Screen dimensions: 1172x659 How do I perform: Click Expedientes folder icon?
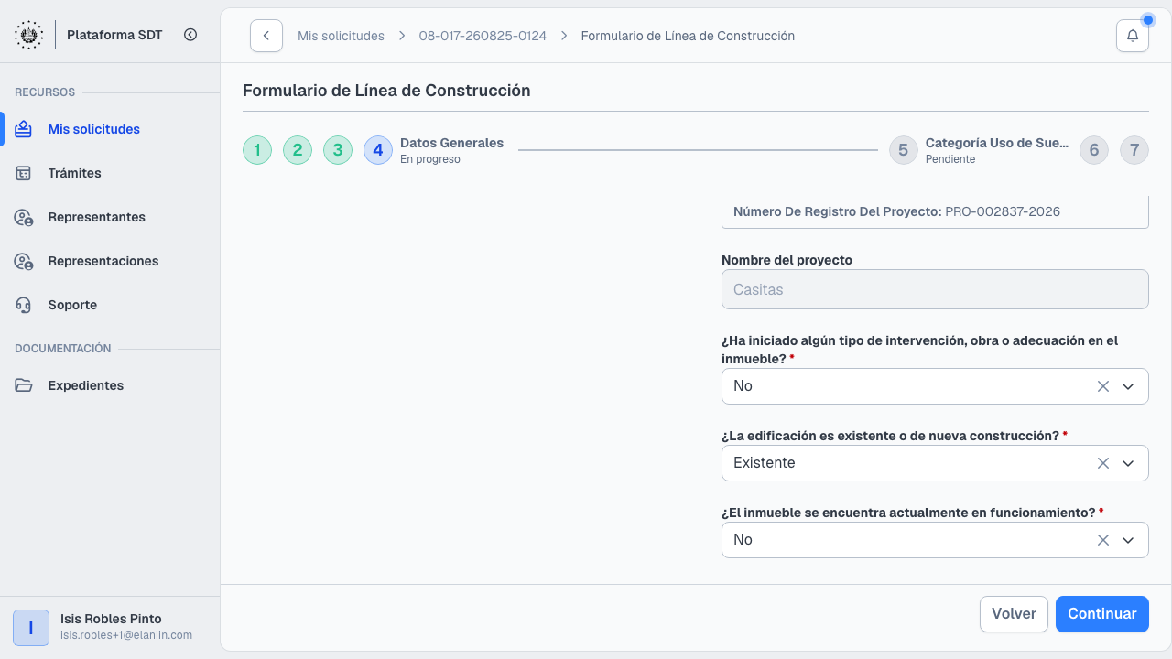click(24, 385)
